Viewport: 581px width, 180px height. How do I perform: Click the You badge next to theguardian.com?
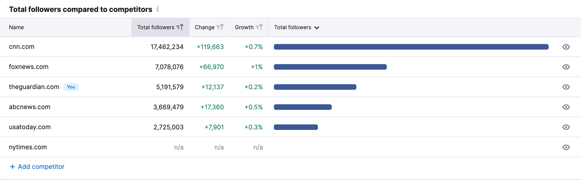click(x=71, y=87)
